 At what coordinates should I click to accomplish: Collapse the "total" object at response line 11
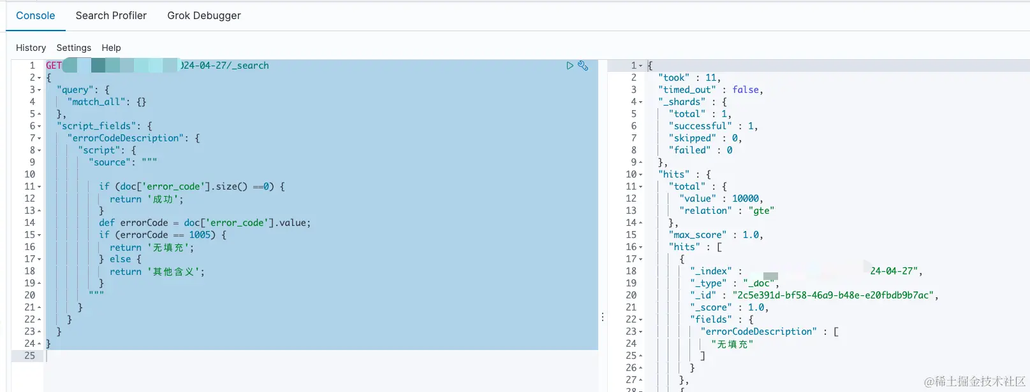pos(640,186)
